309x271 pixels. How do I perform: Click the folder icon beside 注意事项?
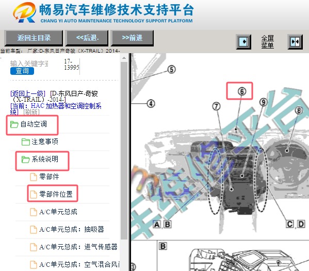pos(26,141)
